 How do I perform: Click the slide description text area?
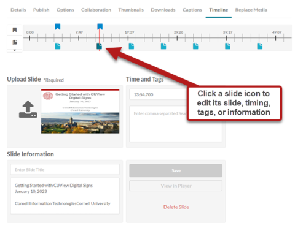[x=65, y=196]
